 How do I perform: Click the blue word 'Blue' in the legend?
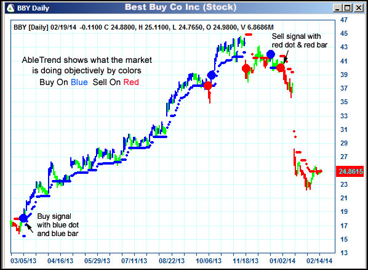pyautogui.click(x=79, y=83)
